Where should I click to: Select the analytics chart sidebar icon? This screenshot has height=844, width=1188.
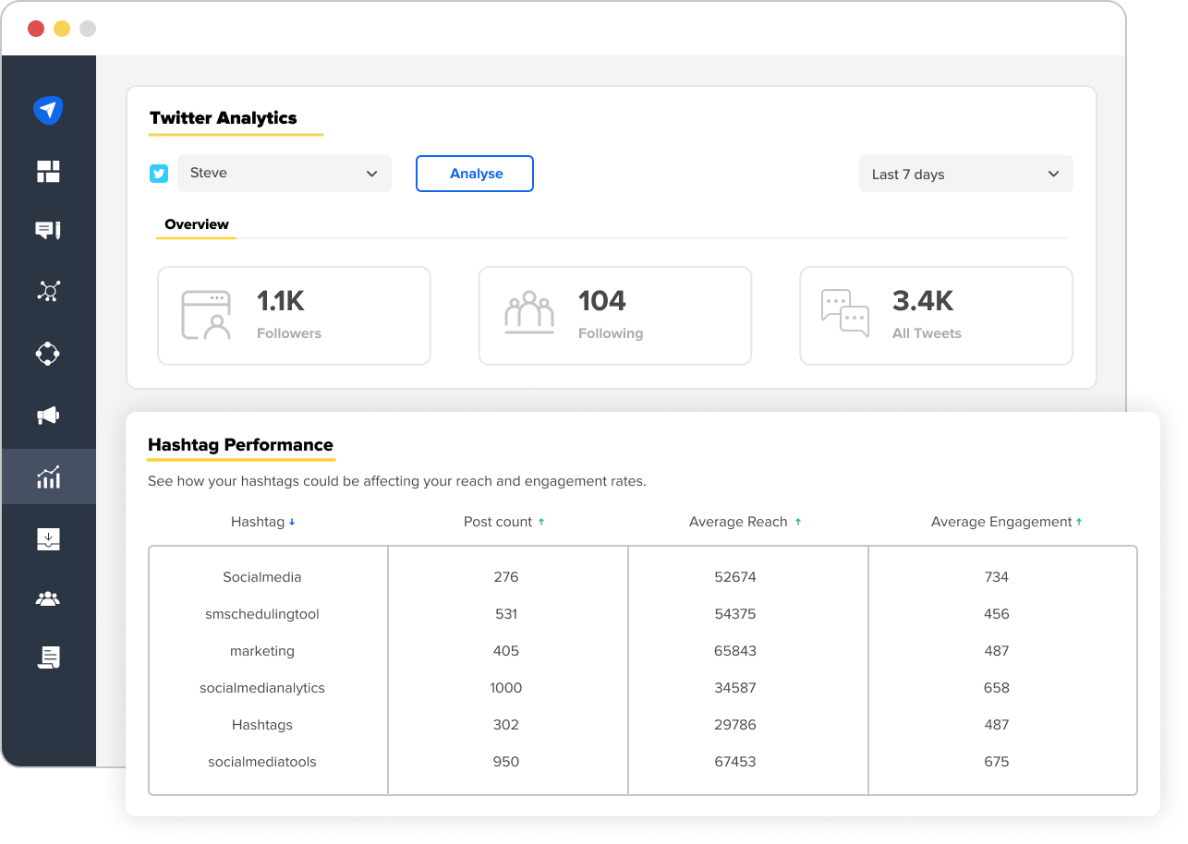(48, 476)
